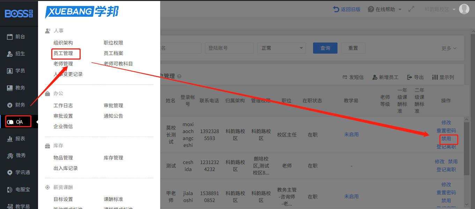
Task: Click the fullscreen expand icon
Action: [411, 9]
